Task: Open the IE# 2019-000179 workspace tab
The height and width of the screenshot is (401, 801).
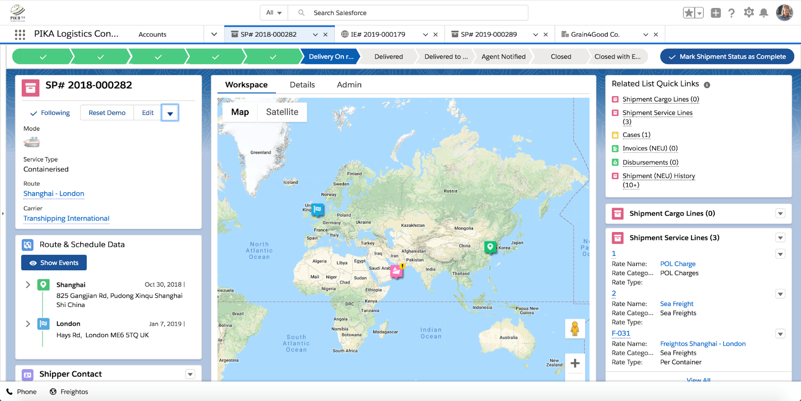Action: point(378,35)
